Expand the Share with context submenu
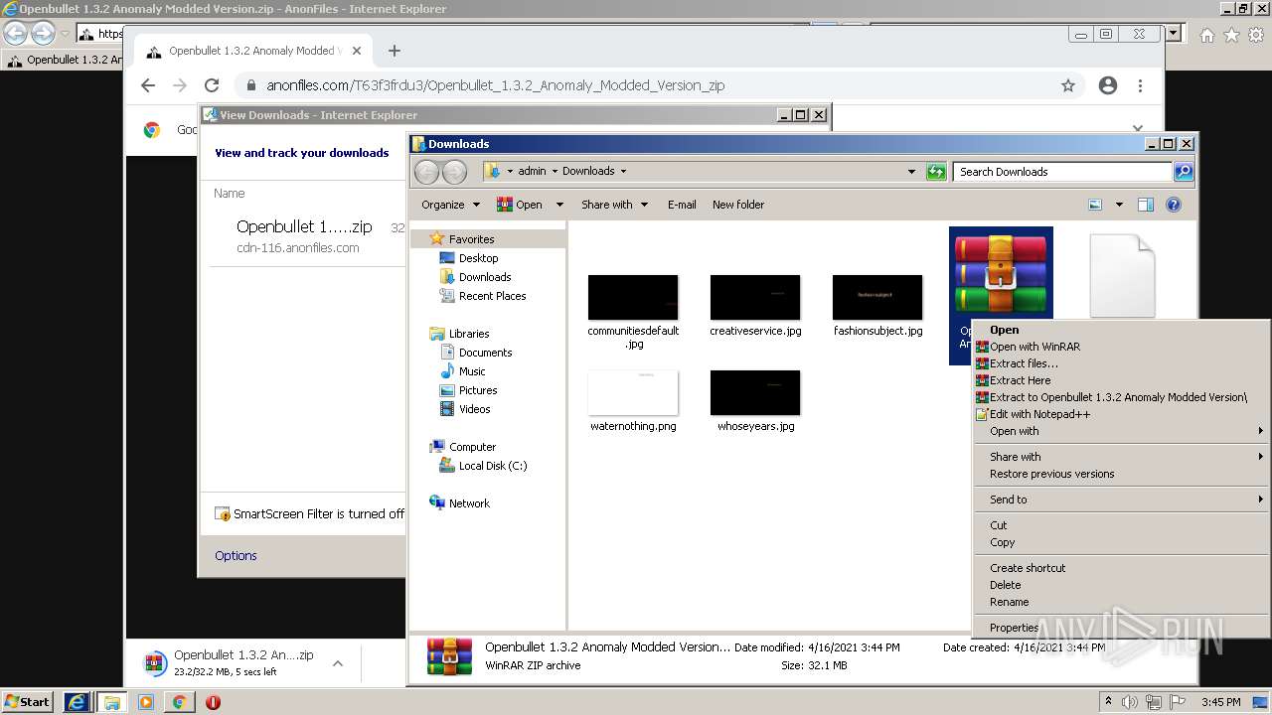The height and width of the screenshot is (715, 1272). point(1120,457)
